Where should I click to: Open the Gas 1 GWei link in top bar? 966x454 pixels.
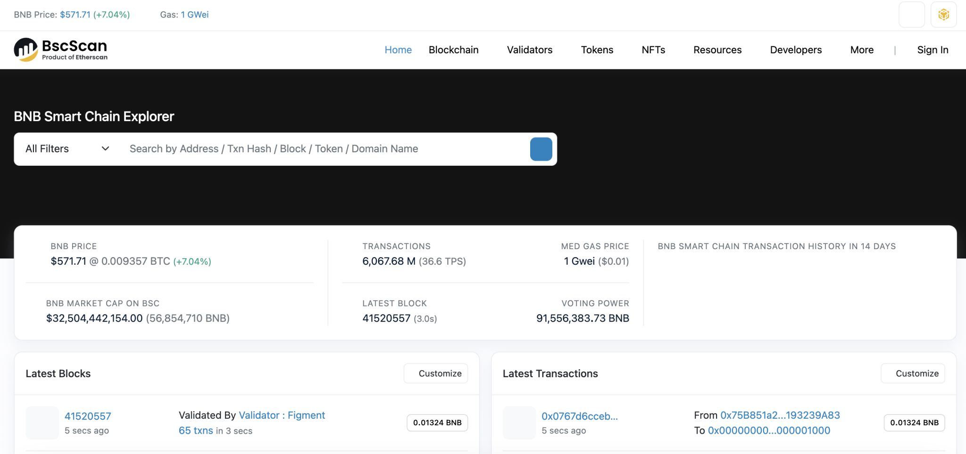coord(194,15)
